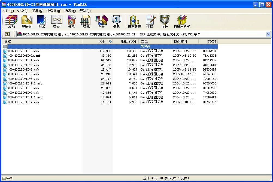Click the Test (测试) archive icon
The image size is (273, 182).
[x=41, y=22]
